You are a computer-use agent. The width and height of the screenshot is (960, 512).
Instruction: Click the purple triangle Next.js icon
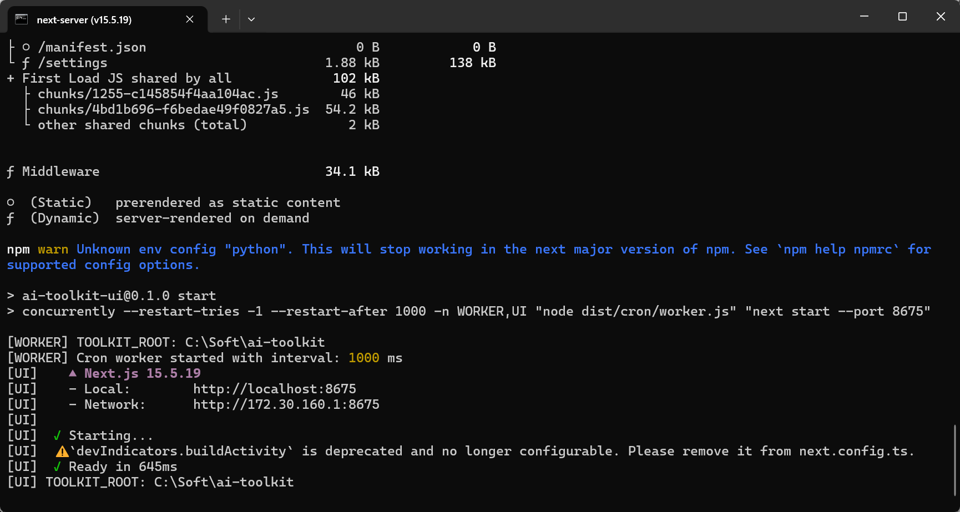tap(73, 373)
